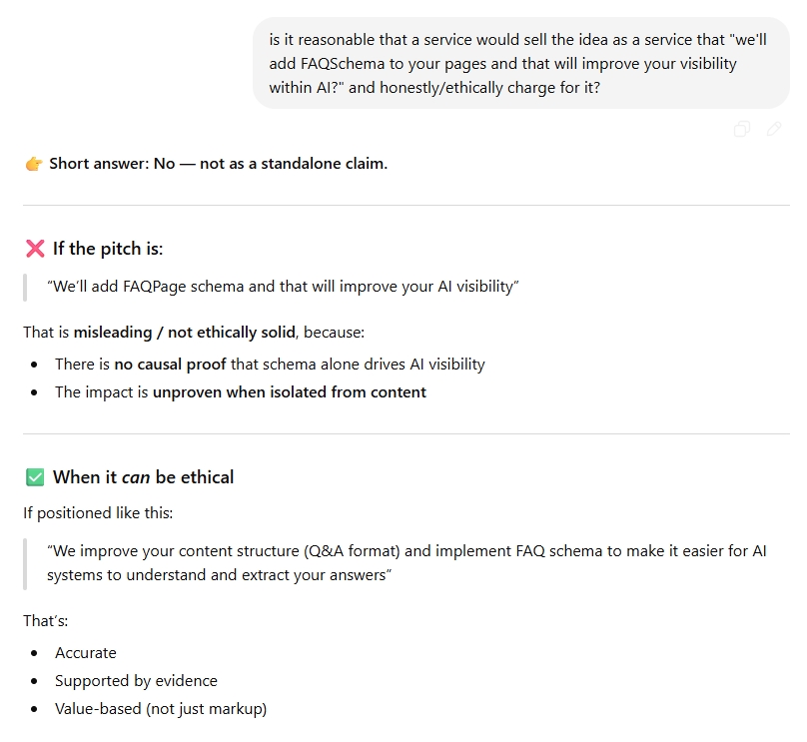807x742 pixels.
Task: Click the 'If the pitch is:' heading
Action: tap(108, 249)
